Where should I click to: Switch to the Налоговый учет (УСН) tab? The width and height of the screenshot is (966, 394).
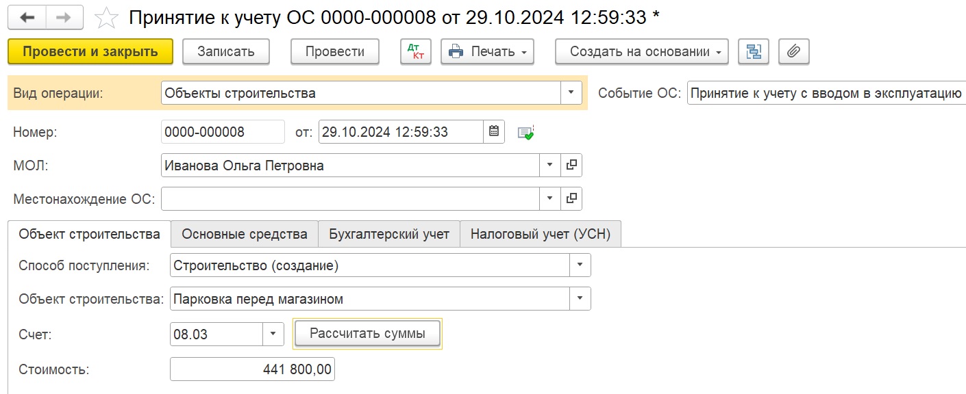(541, 234)
